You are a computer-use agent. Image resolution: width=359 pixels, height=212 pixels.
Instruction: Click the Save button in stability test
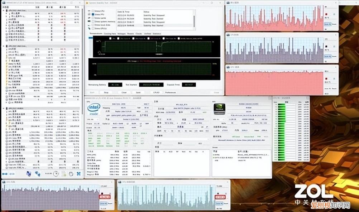[138, 92]
